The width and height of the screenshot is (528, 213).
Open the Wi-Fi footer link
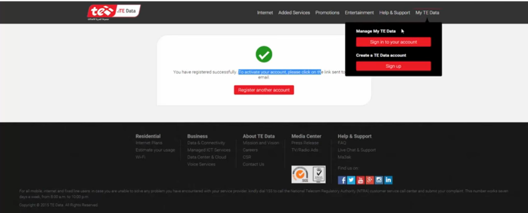140,157
